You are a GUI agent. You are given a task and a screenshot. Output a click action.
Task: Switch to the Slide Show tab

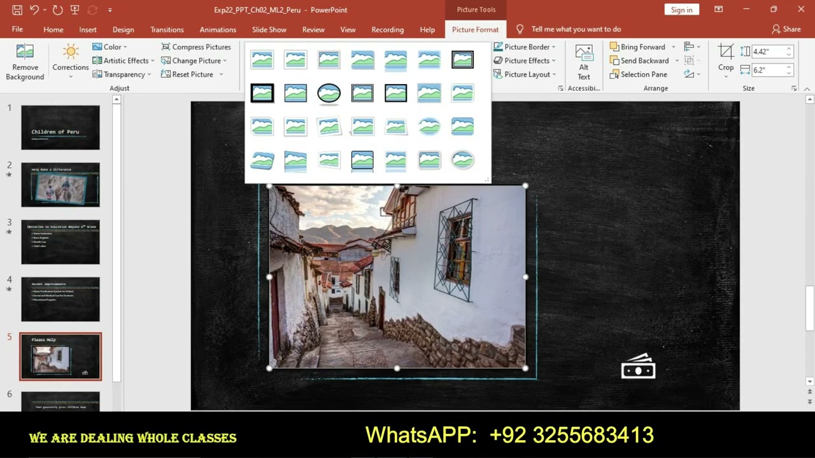[x=269, y=29]
